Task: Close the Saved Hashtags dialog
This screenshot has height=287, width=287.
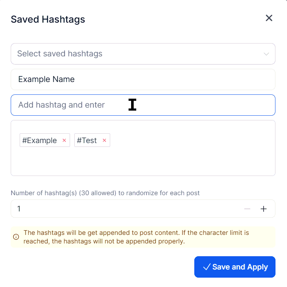Action: 269,18
